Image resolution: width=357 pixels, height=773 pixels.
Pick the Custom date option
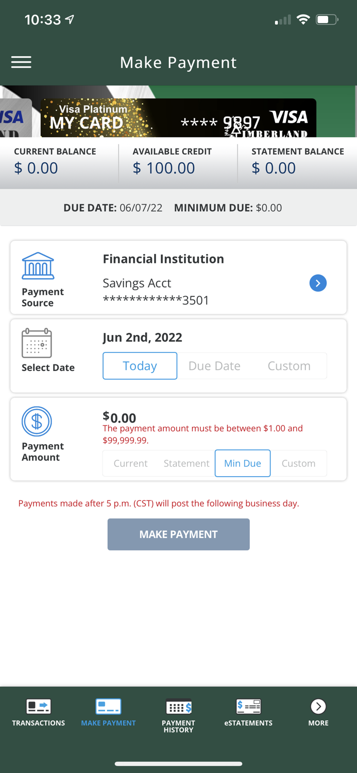pyautogui.click(x=289, y=366)
